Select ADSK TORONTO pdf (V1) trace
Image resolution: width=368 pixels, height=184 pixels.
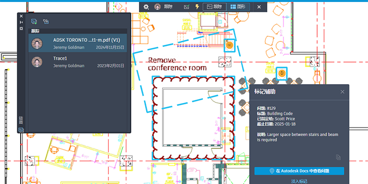tap(78, 43)
